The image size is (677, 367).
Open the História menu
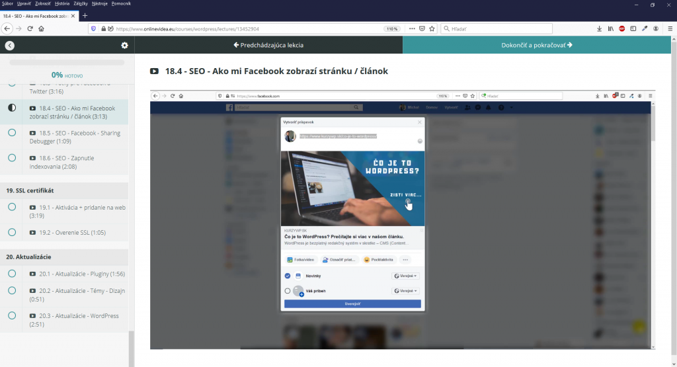(62, 3)
